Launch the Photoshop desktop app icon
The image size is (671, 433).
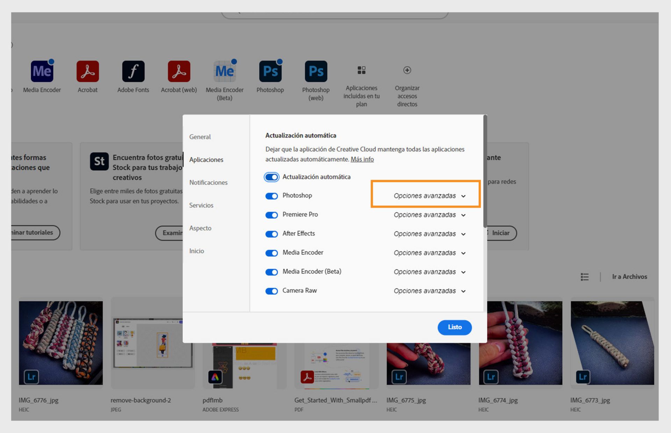click(270, 71)
